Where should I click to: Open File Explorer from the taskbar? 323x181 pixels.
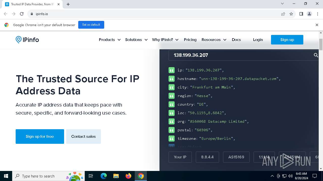point(116,176)
